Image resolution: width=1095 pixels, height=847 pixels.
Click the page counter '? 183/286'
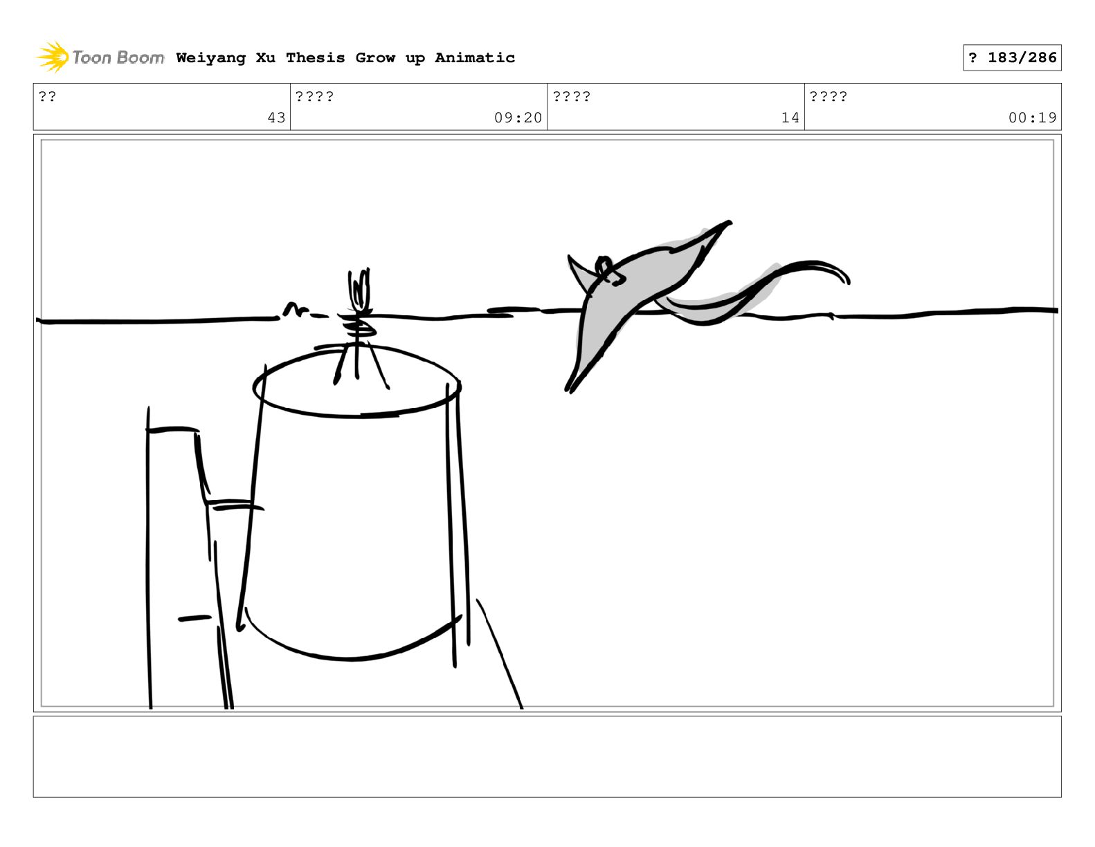coord(1012,57)
